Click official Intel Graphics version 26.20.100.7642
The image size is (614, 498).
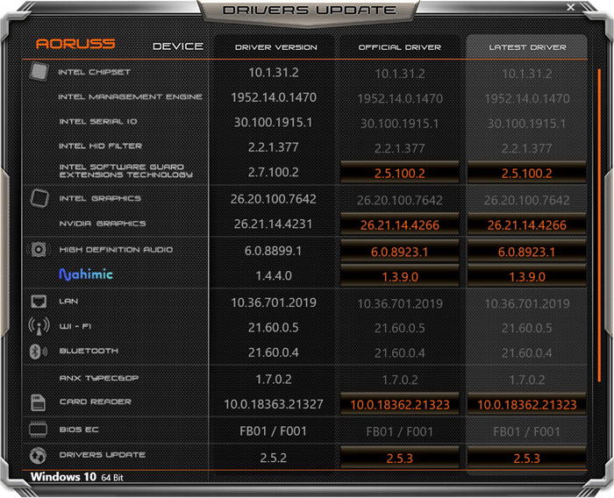(x=400, y=201)
